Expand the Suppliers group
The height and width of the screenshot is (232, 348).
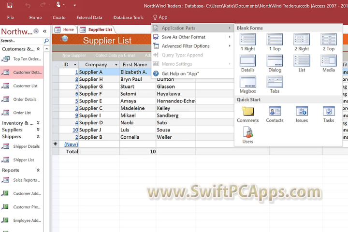(38, 130)
